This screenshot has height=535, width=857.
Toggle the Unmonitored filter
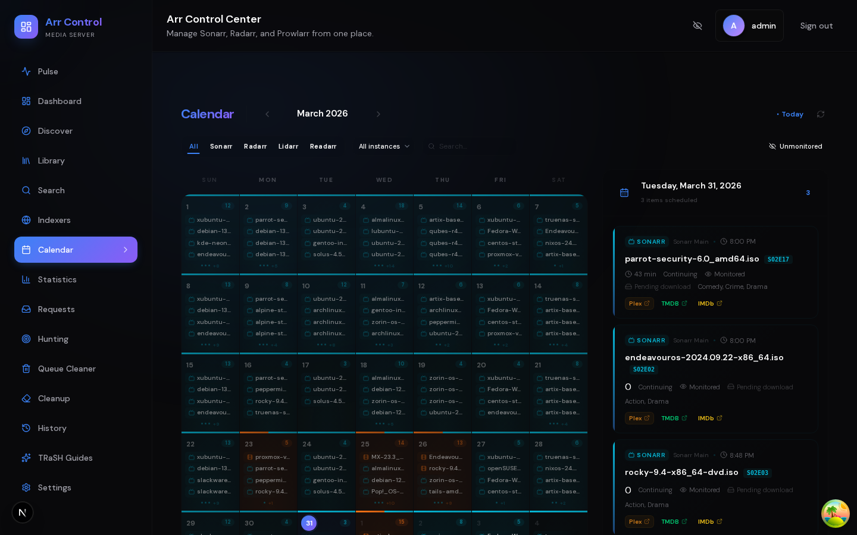click(796, 146)
